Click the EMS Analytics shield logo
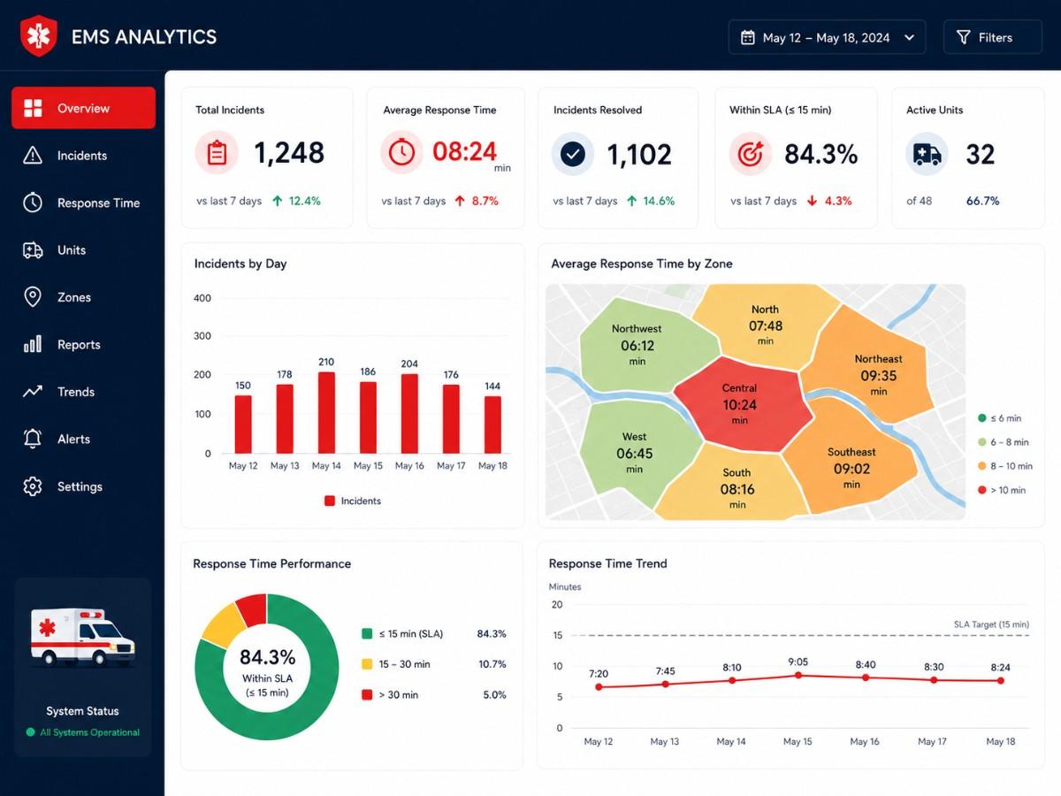This screenshot has width=1061, height=796. pyautogui.click(x=38, y=36)
